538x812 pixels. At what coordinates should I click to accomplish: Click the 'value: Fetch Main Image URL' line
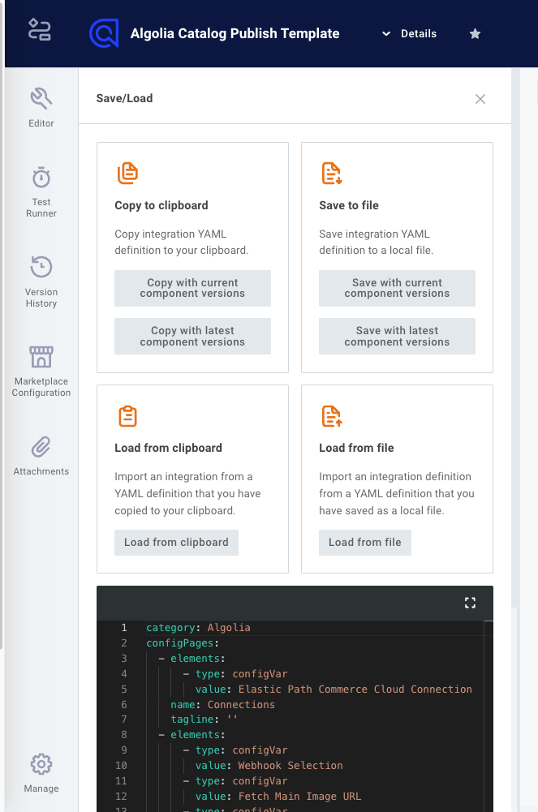[x=278, y=796]
